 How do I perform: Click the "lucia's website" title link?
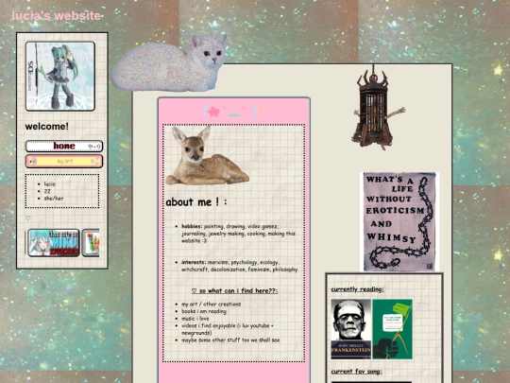click(x=56, y=16)
